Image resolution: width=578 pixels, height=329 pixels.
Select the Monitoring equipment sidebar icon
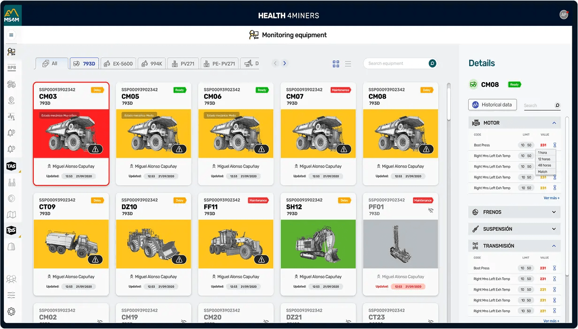pyautogui.click(x=11, y=52)
